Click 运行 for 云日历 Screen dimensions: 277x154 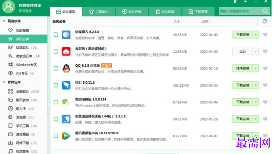pyautogui.click(x=243, y=51)
